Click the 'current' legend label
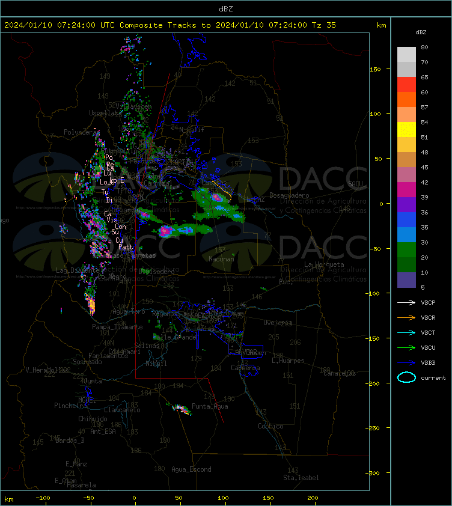This screenshot has height=506, width=452. [x=433, y=377]
